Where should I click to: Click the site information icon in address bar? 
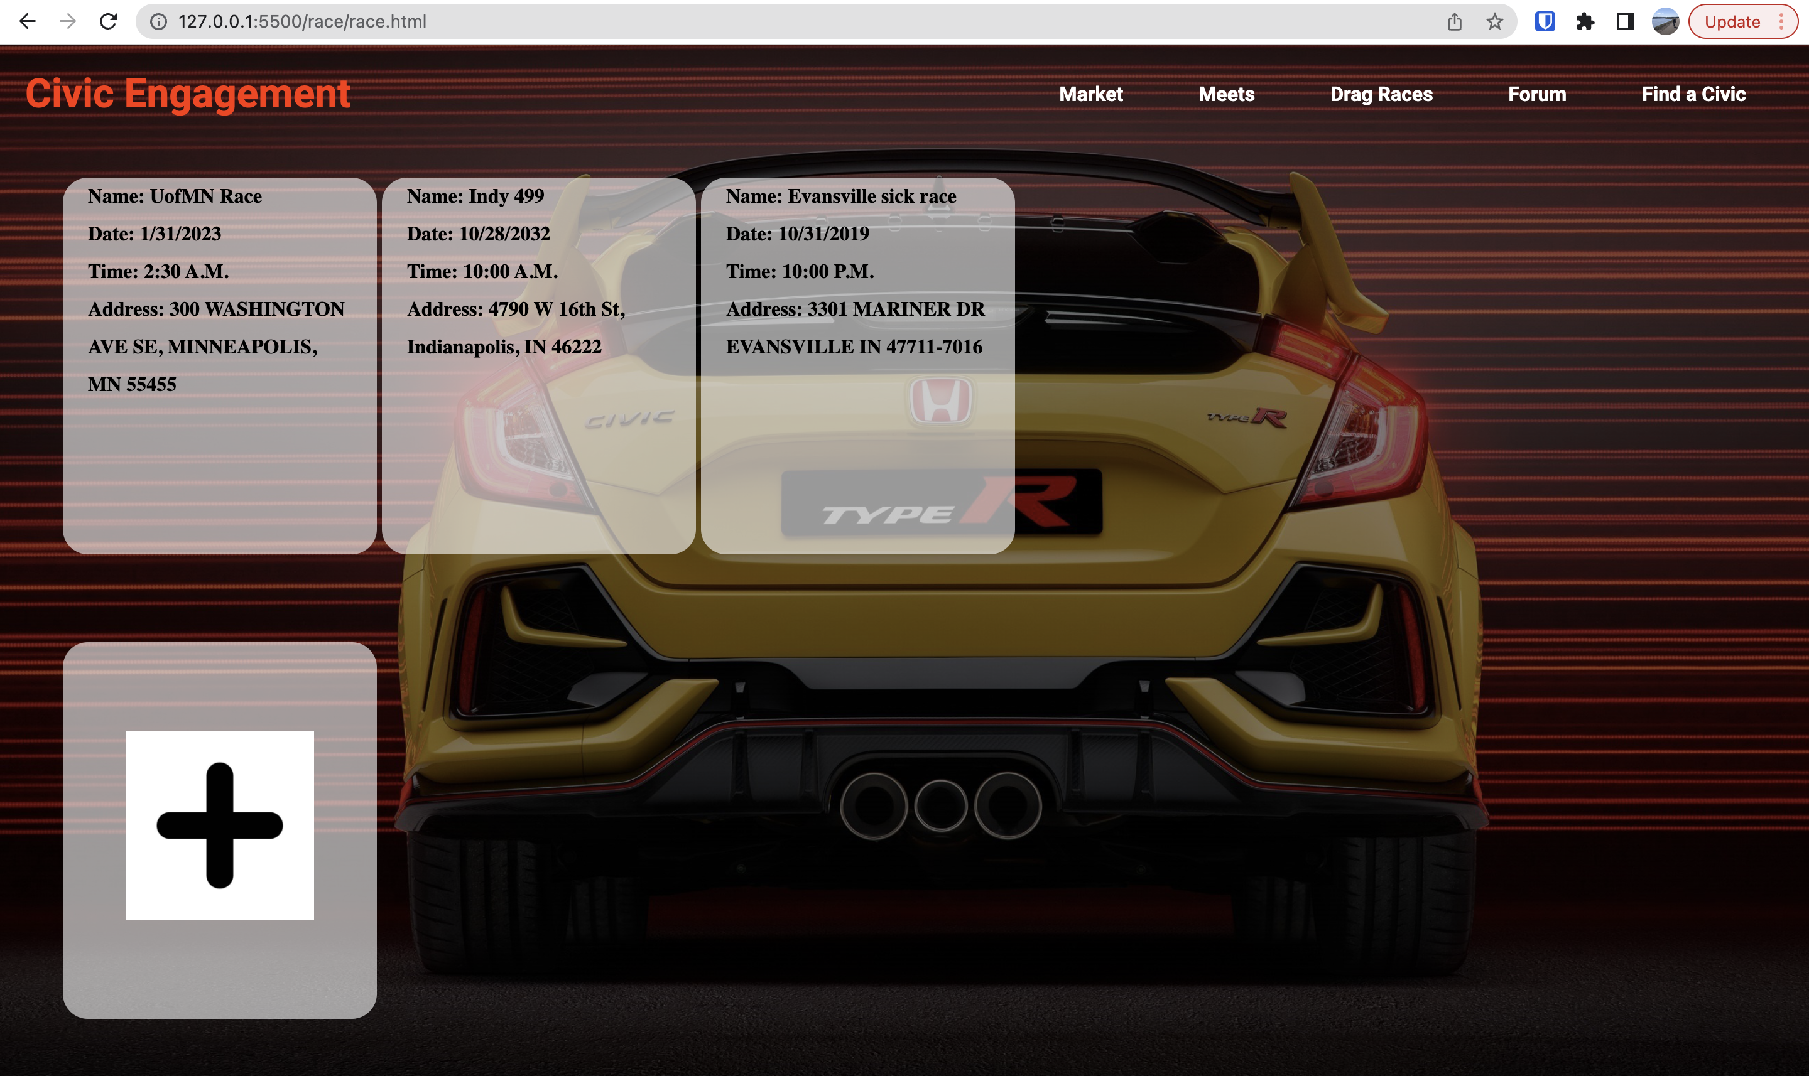[x=158, y=22]
